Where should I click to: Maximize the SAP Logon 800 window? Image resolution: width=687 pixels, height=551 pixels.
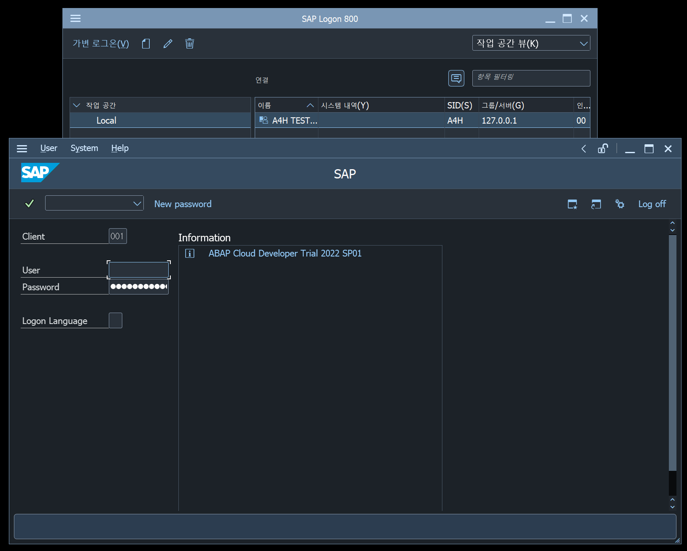pos(567,19)
